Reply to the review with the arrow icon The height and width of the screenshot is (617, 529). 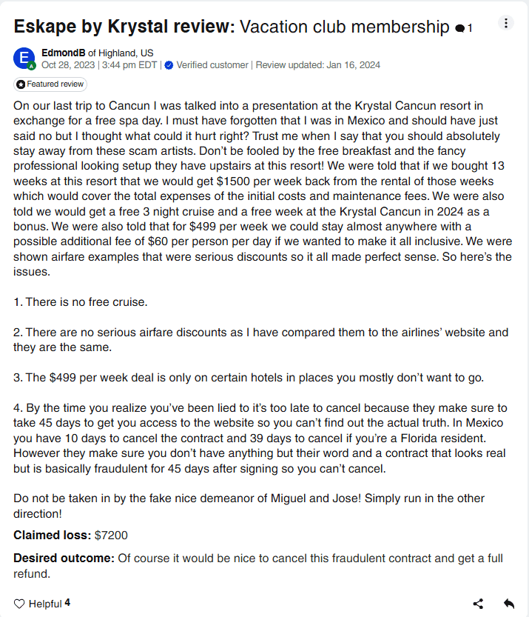(509, 604)
